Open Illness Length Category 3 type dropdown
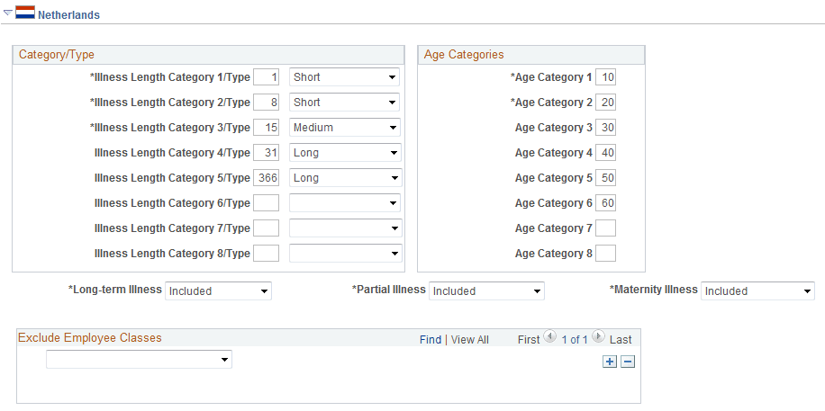 (345, 128)
